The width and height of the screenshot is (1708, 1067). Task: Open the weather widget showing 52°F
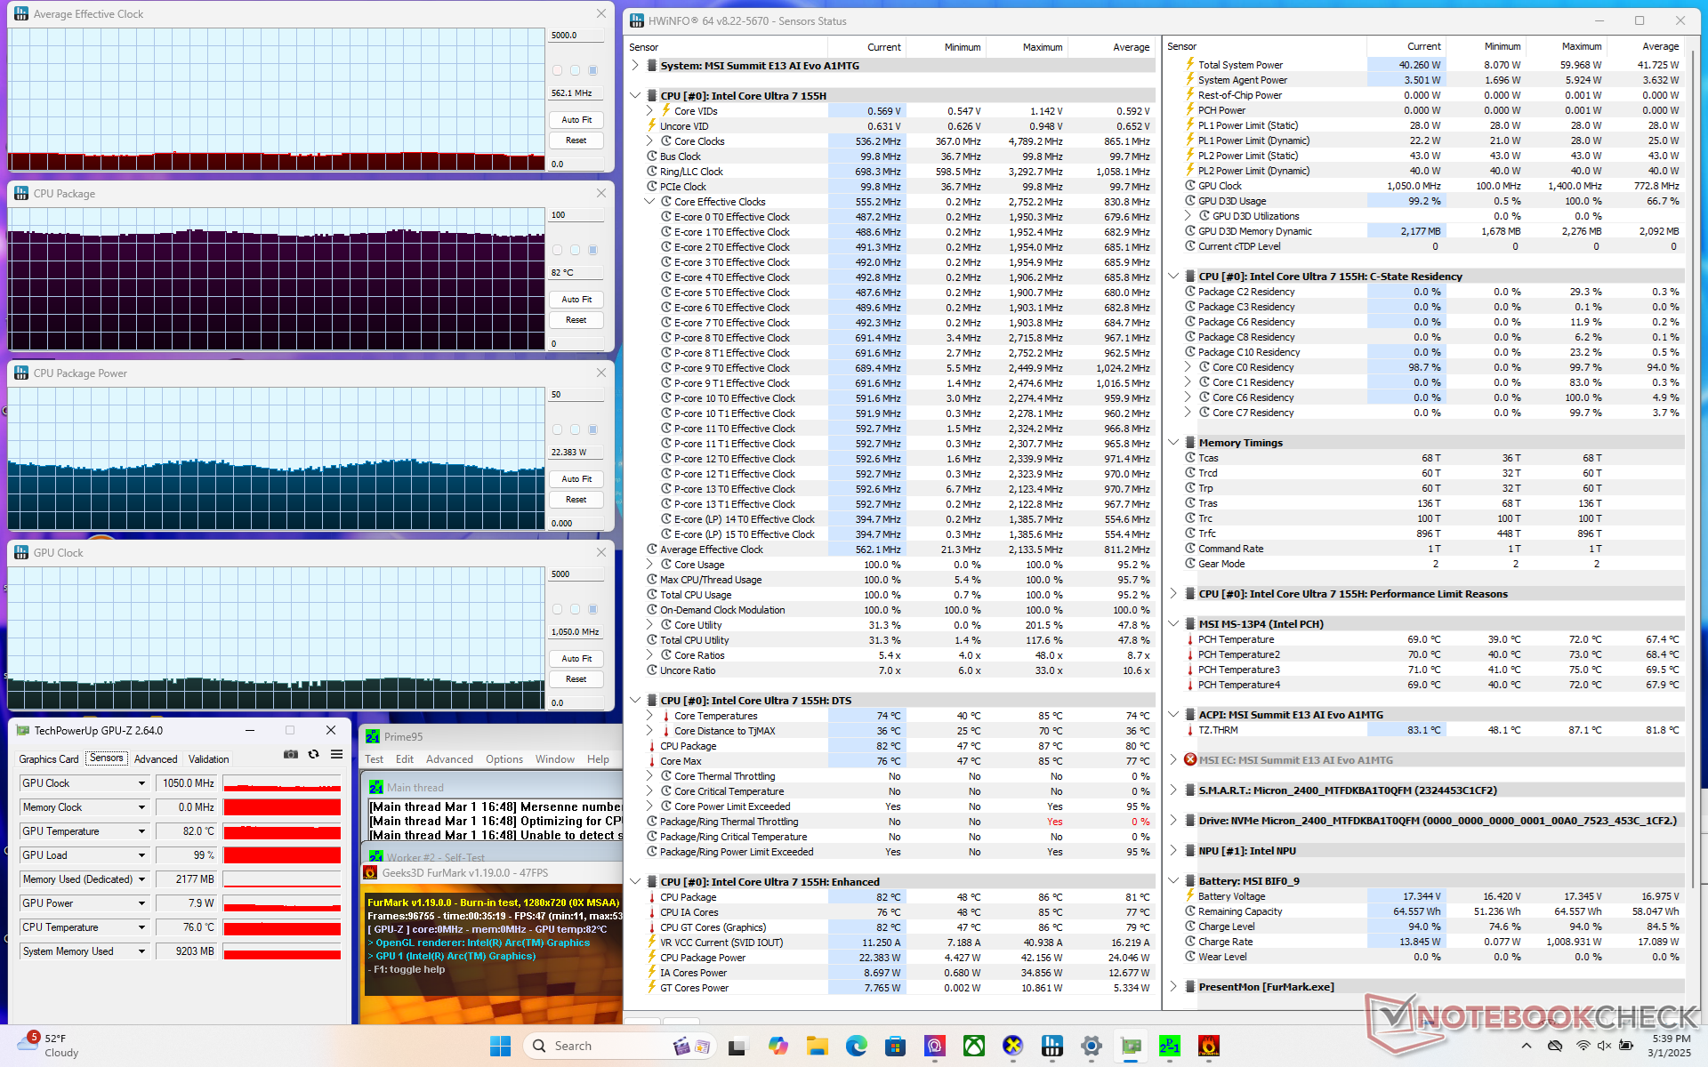49,1046
